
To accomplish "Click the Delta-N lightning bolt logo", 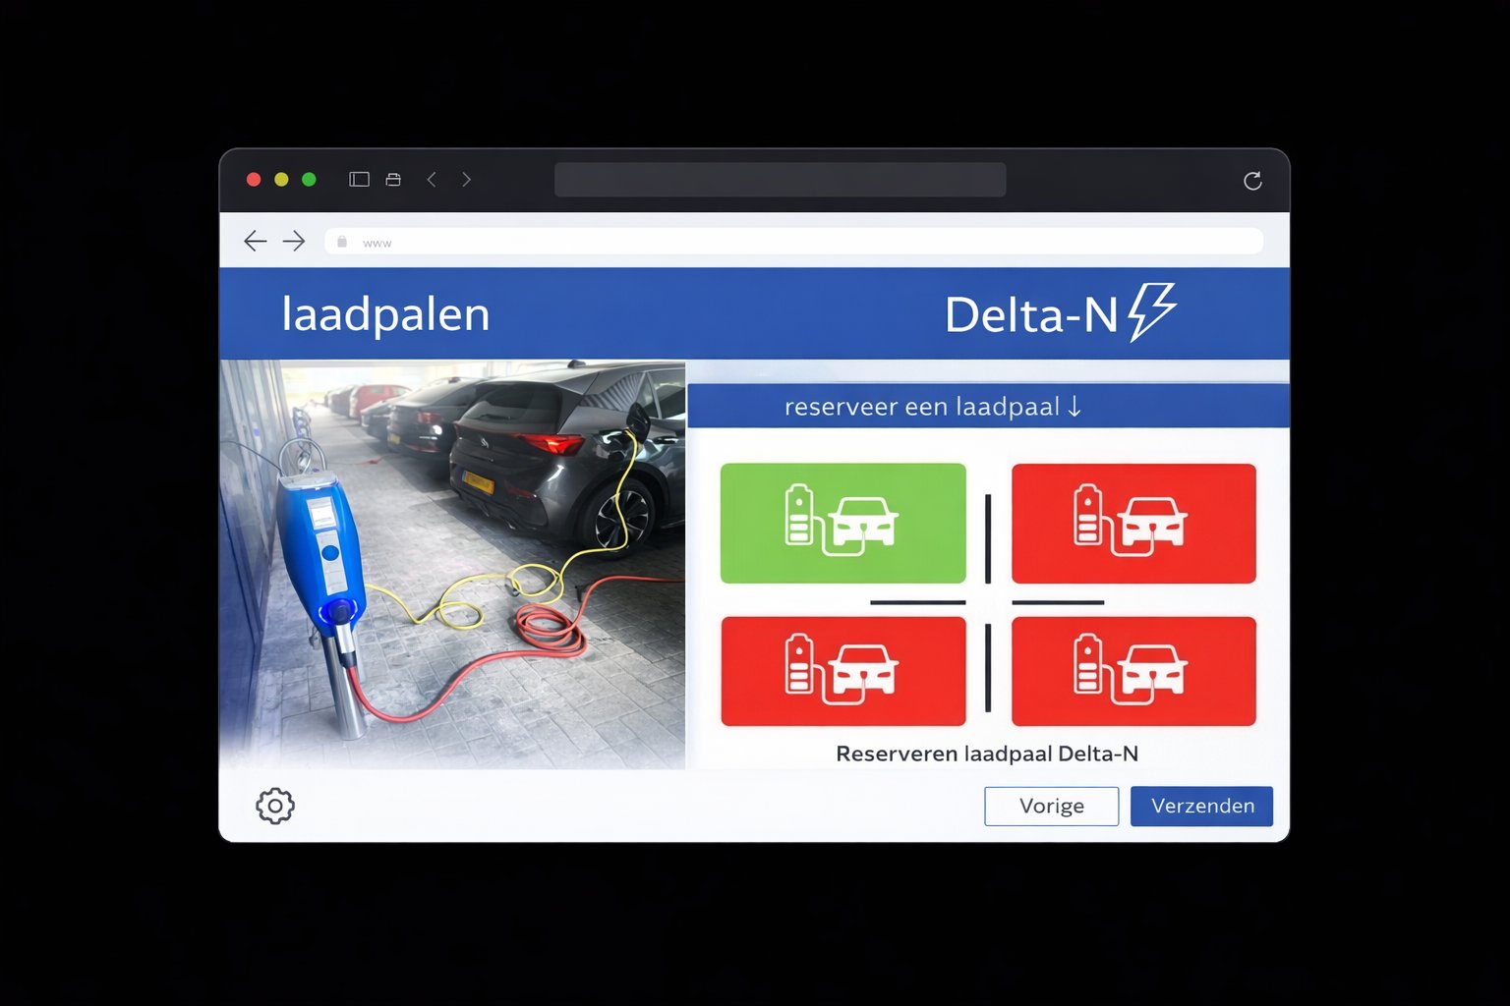I will click(x=1151, y=312).
